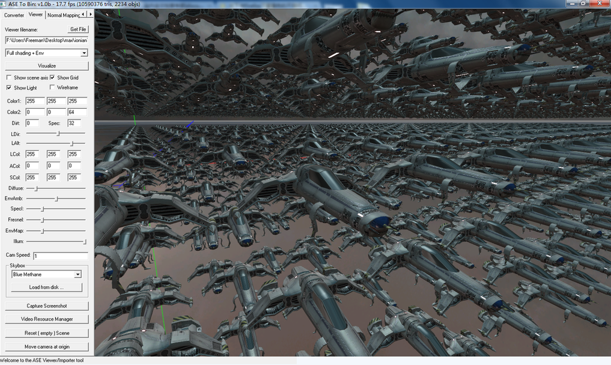This screenshot has height=365, width=611.
Task: Click the Color1 red value field
Action: tap(35, 101)
